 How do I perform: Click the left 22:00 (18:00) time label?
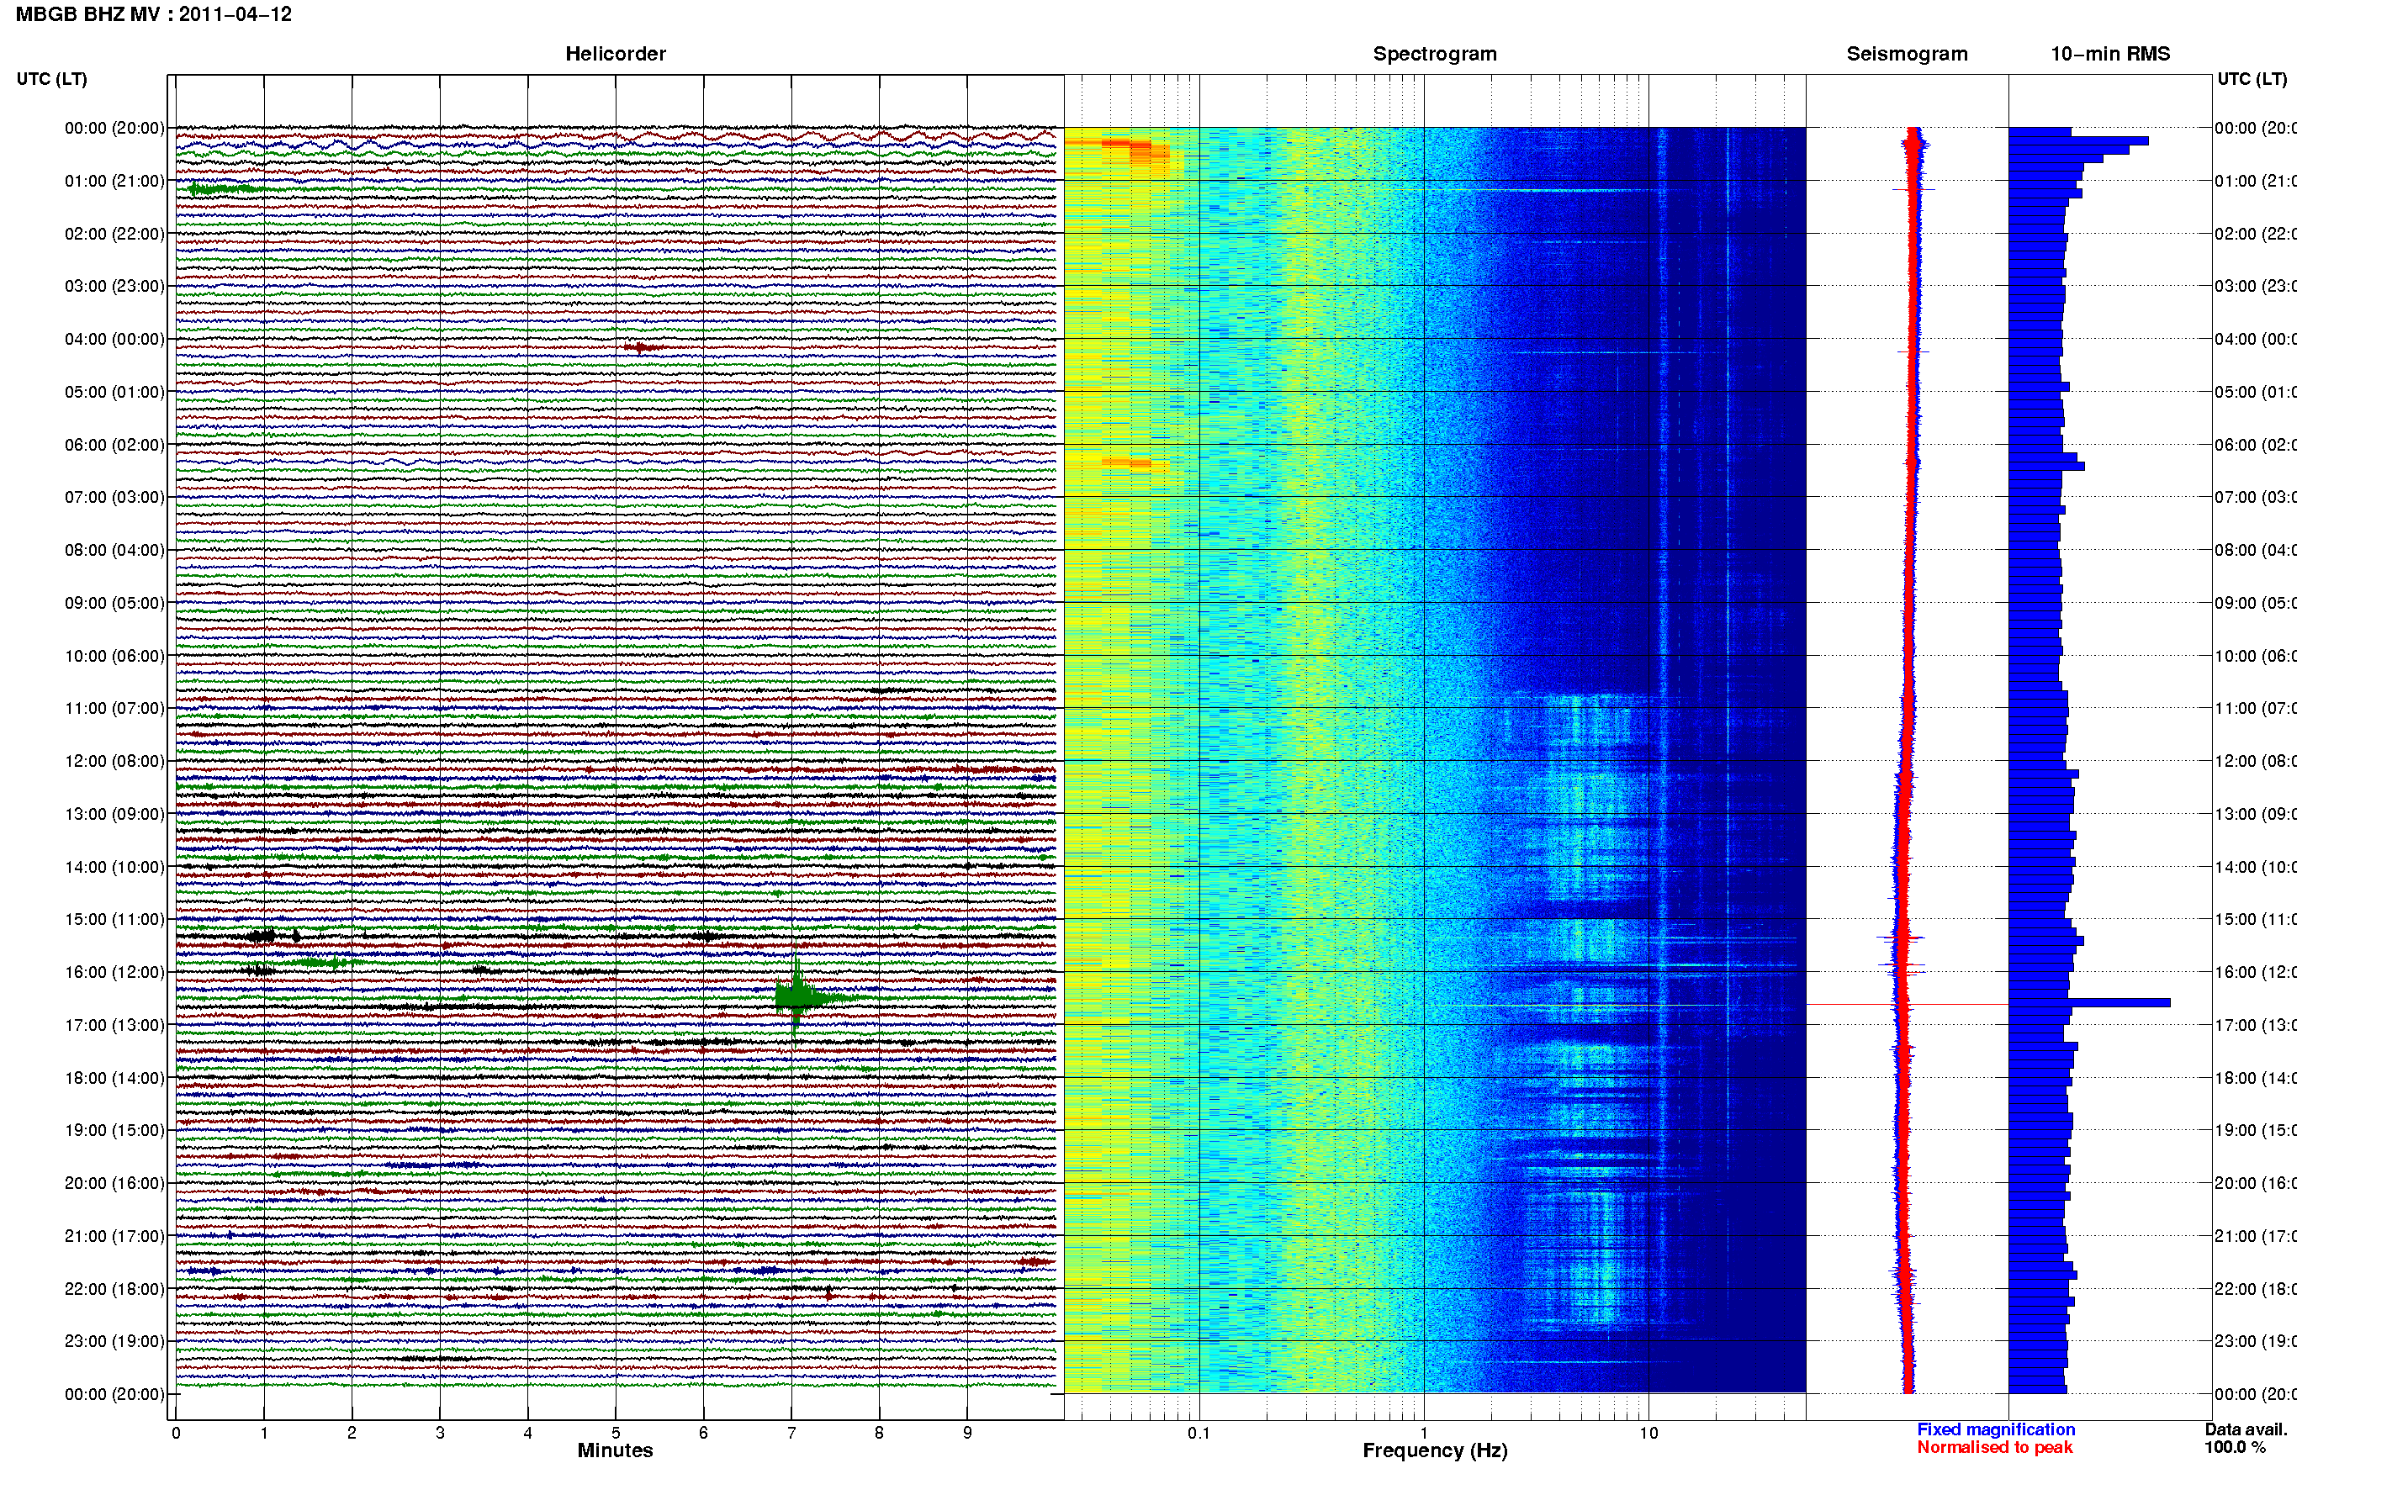[114, 1289]
